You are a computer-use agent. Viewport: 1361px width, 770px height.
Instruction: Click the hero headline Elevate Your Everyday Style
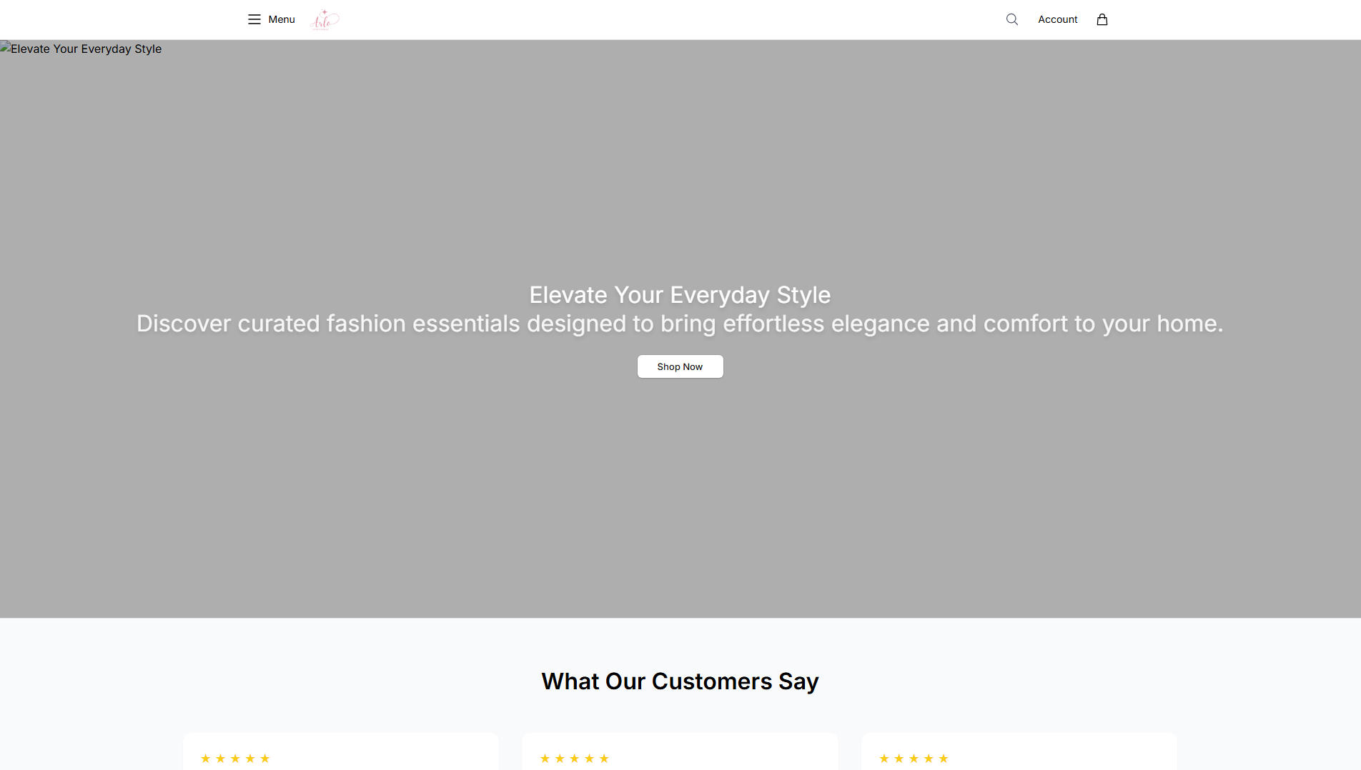pyautogui.click(x=680, y=295)
